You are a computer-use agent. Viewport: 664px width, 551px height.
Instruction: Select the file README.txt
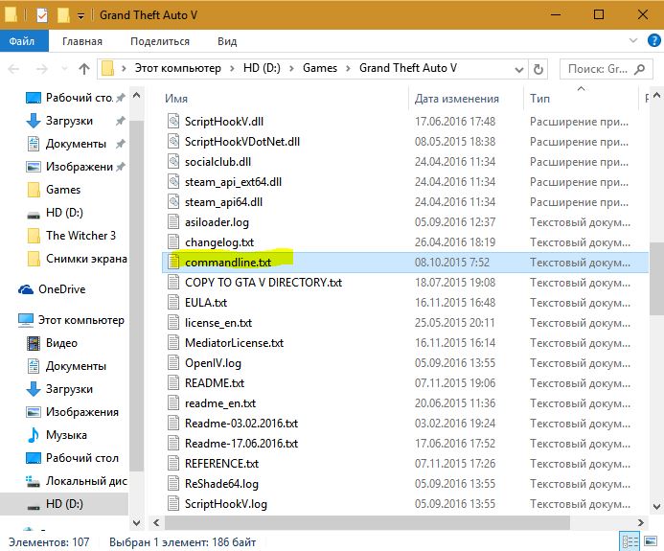[215, 383]
